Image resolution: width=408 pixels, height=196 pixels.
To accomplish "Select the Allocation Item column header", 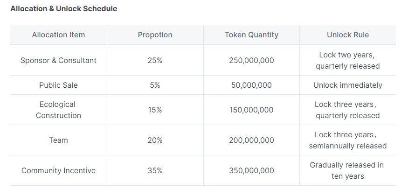I will (x=58, y=35).
